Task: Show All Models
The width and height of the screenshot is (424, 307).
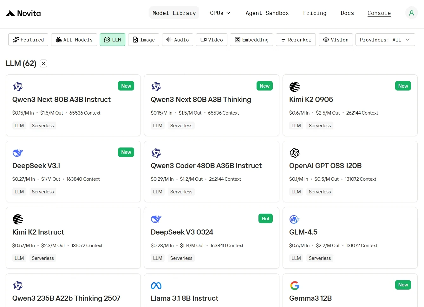Action: pyautogui.click(x=74, y=40)
